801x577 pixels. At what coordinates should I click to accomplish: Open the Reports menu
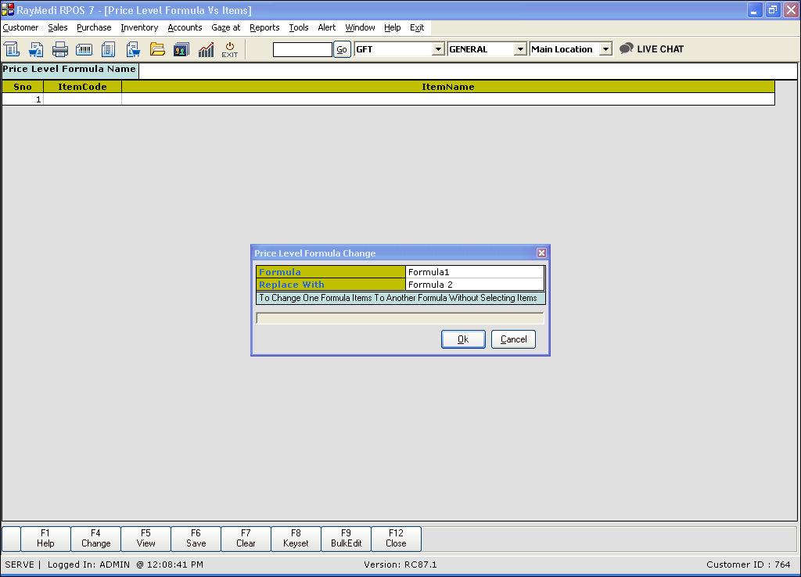click(x=264, y=27)
